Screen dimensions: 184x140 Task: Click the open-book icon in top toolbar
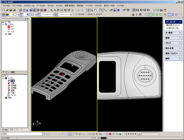click(x=154, y=10)
